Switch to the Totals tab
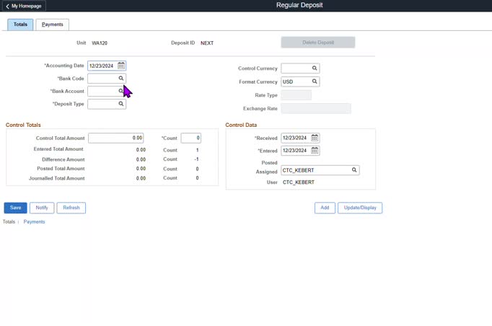 20,25
